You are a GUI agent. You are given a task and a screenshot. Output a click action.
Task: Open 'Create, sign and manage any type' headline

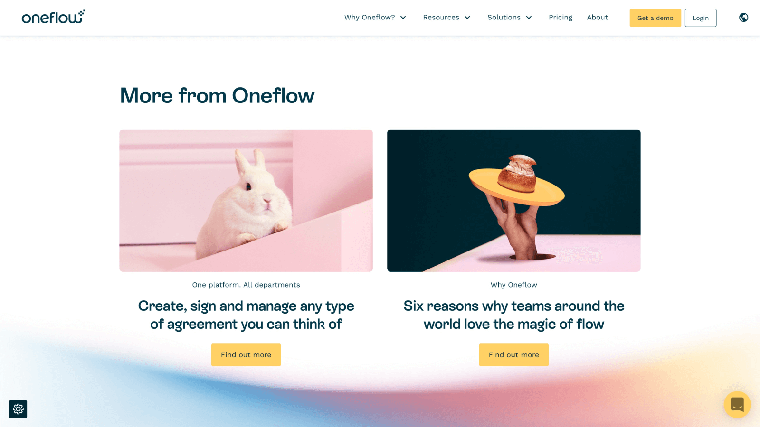click(246, 315)
